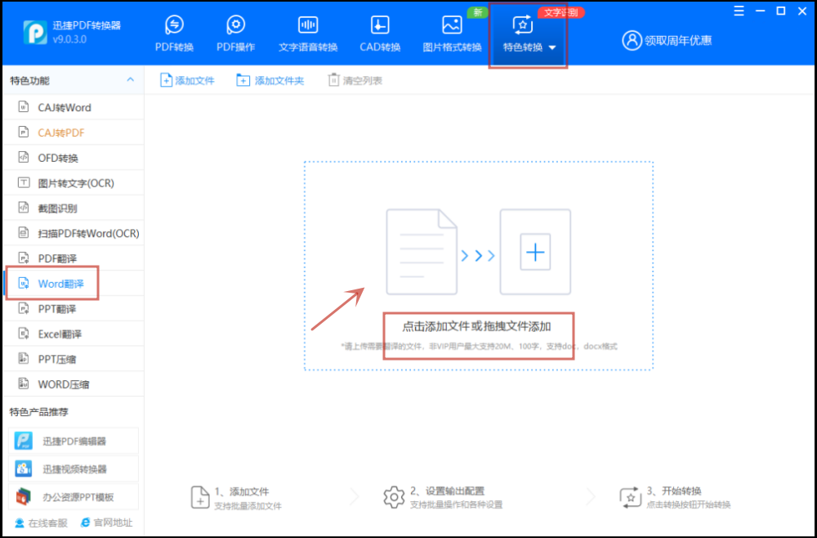
Task: Select OFD转换 in the sidebar
Action: point(74,158)
